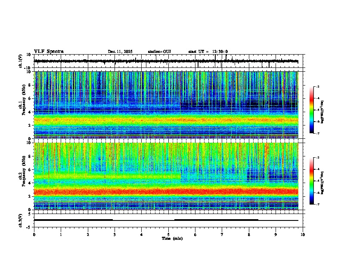Click the ch.1 color scale log(PSD) units label
The width and height of the screenshot is (341, 263).
(322, 112)
